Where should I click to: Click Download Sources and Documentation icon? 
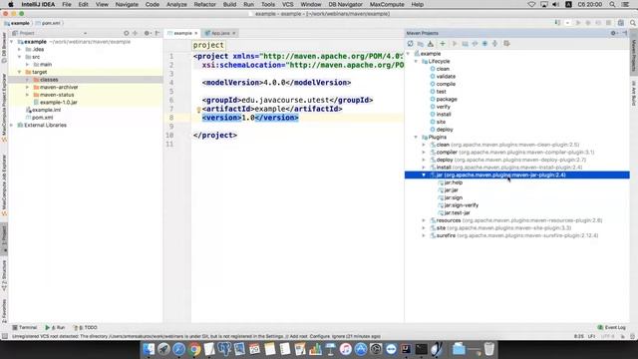[x=431, y=44]
